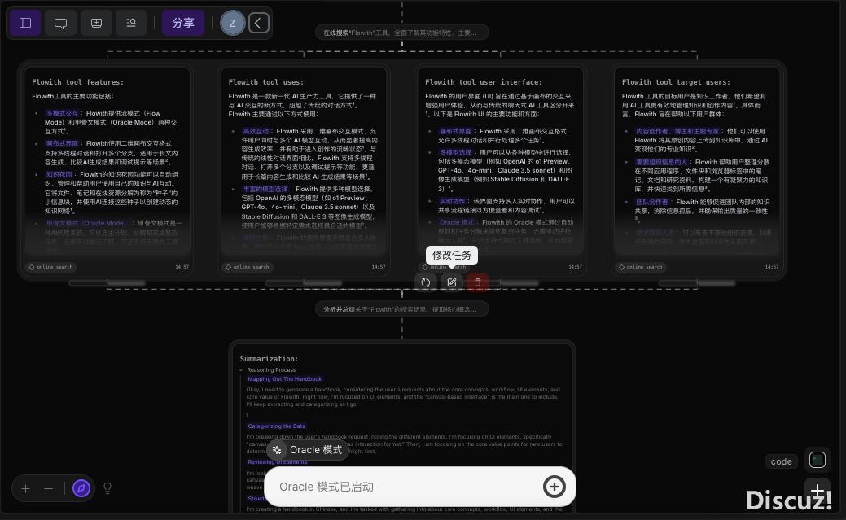Click the 在线搜索"Flowith"工具 task pill
This screenshot has width=846, height=520.
coord(402,33)
